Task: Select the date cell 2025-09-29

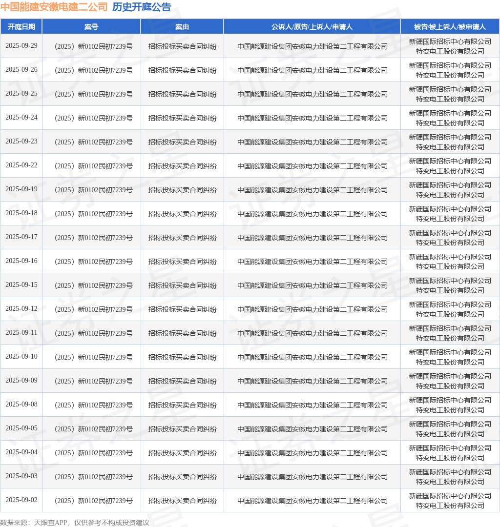Action: [x=21, y=46]
